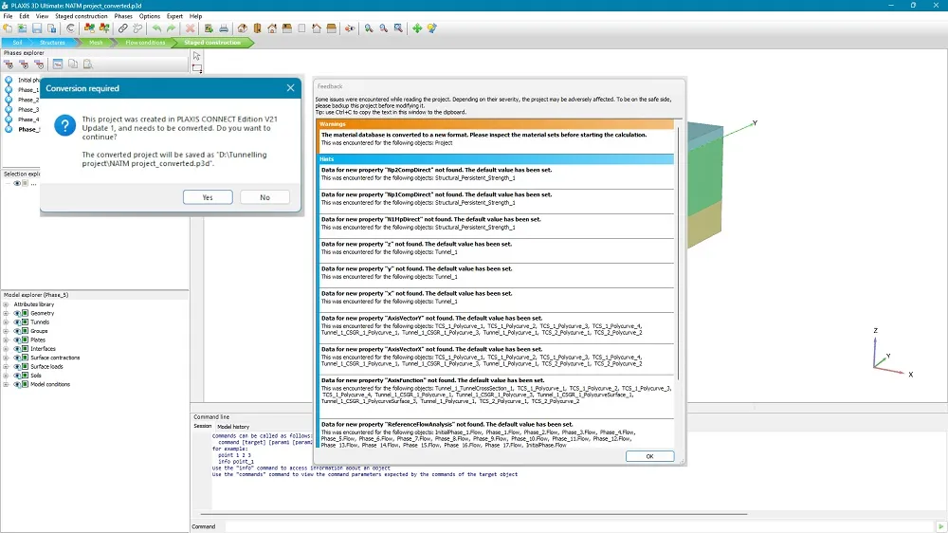
Task: Click OK in the Feedback window
Action: [x=650, y=456]
